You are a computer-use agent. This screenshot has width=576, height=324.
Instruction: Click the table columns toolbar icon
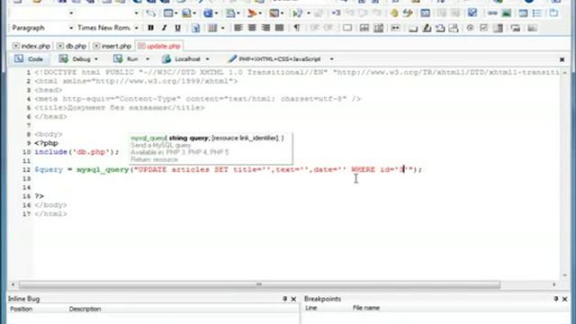coord(212,28)
